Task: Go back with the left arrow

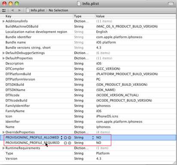Action: coord(12,10)
